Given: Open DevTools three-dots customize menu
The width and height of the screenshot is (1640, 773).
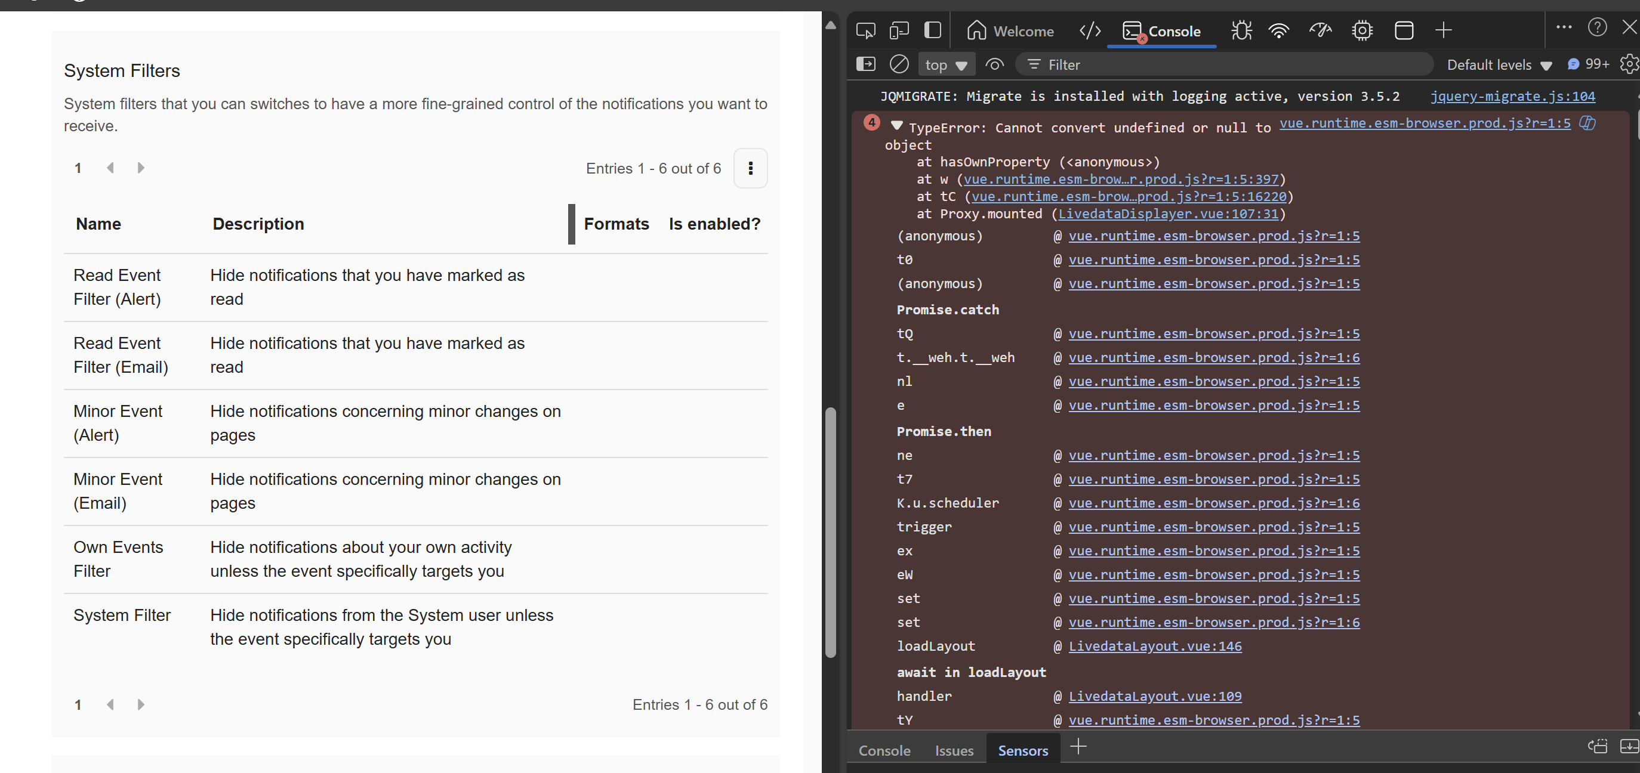Looking at the screenshot, I should pyautogui.click(x=1564, y=27).
